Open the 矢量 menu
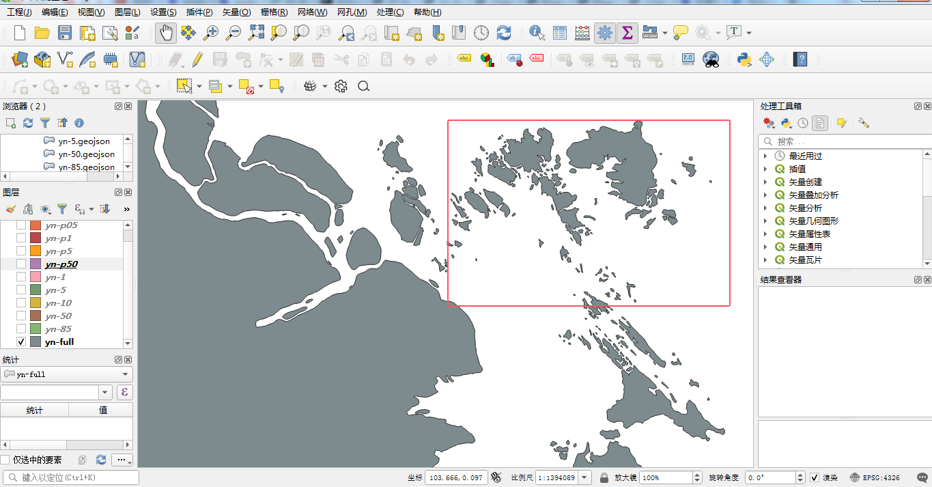932x487 pixels. click(x=237, y=12)
